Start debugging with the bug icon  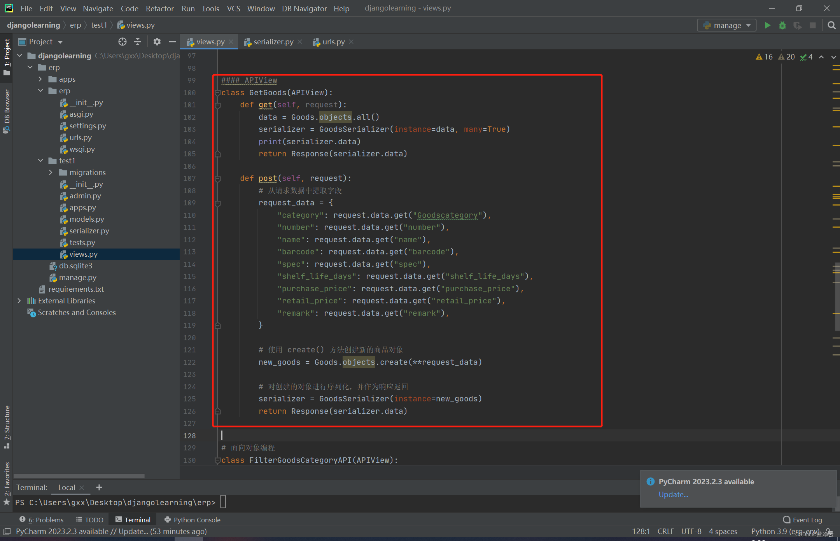(782, 25)
